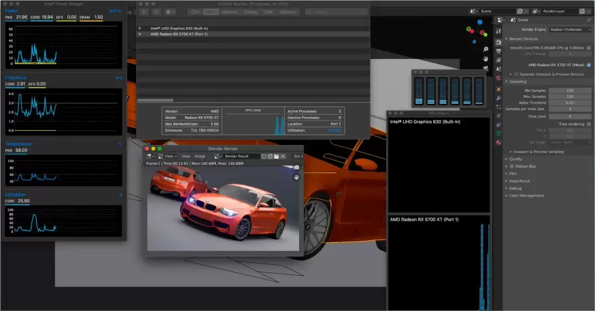Click the pan hand icon in the 3D viewport
The image size is (595, 311).
tap(486, 58)
